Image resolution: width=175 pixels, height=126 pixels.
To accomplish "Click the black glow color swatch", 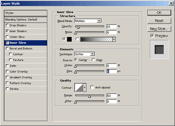I will [70, 39].
